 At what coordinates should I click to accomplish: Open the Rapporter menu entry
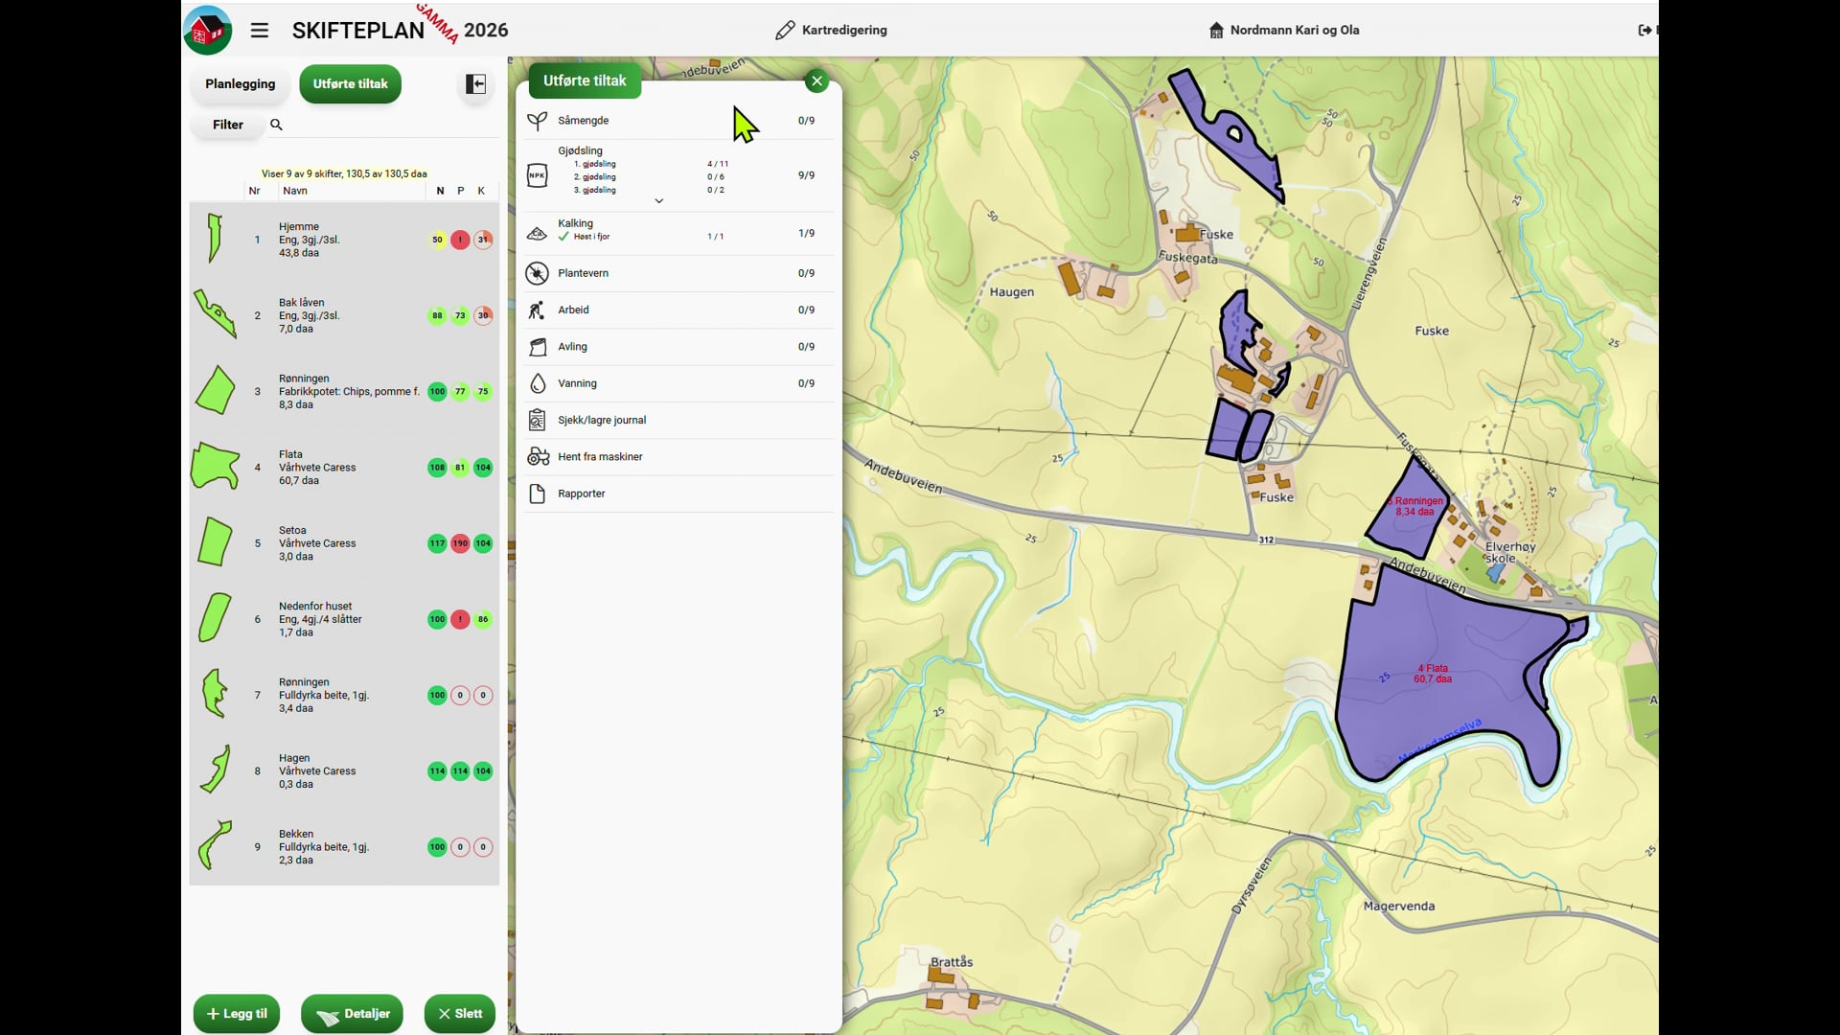[678, 494]
